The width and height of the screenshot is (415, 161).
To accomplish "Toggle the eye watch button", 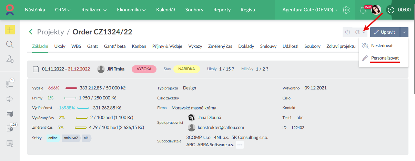I will coord(358,32).
